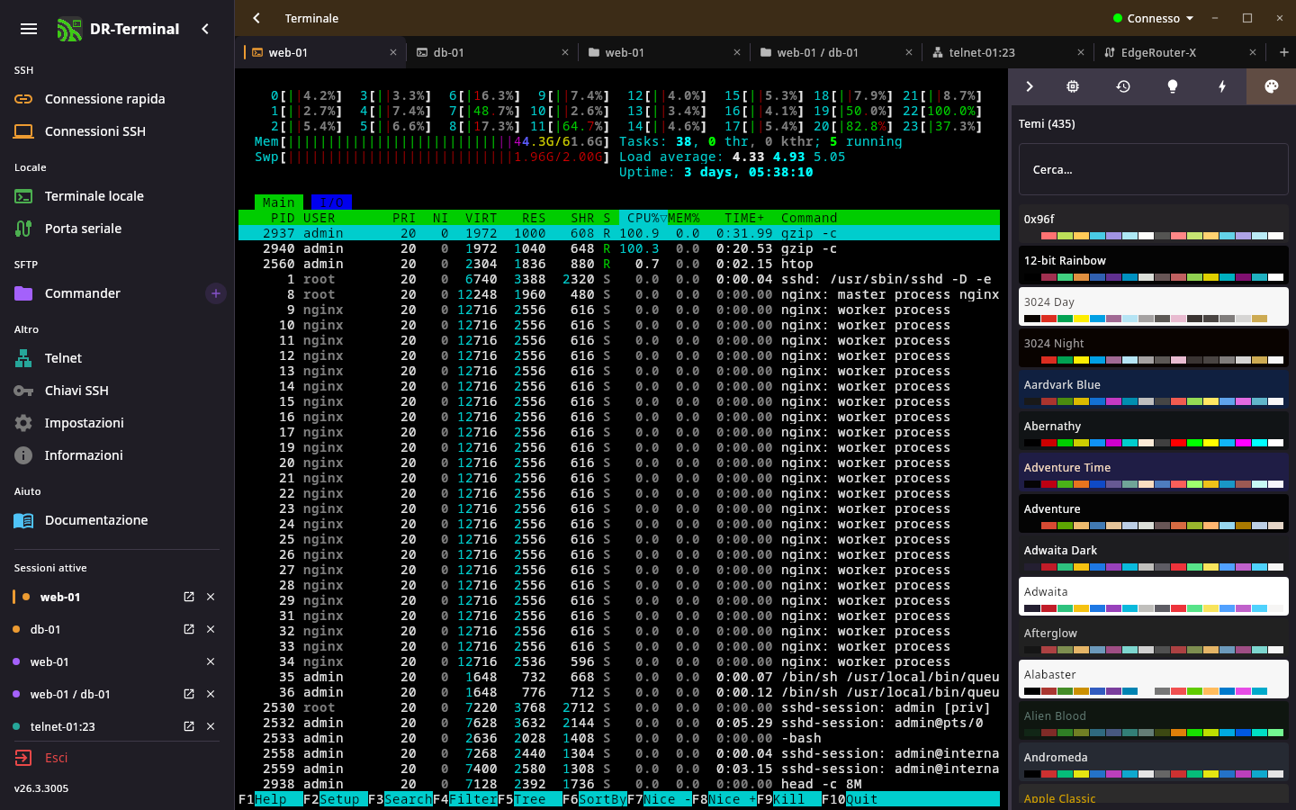
Task: Pop out the telnet-01:23 session
Action: [189, 726]
